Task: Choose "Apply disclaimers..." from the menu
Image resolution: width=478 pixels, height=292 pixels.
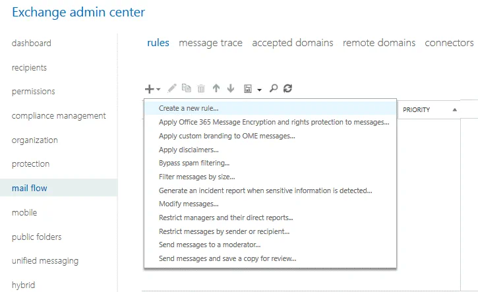Action: [x=189, y=150]
